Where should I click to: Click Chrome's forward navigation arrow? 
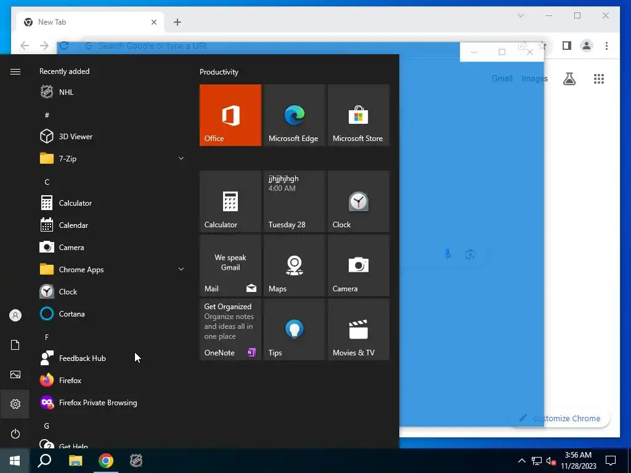point(44,46)
